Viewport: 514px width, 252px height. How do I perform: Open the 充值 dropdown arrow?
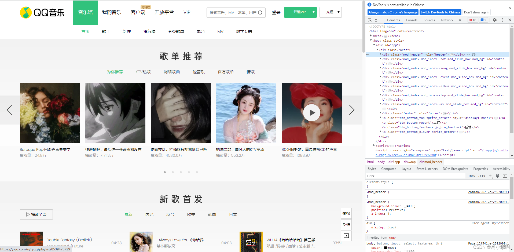(x=338, y=12)
